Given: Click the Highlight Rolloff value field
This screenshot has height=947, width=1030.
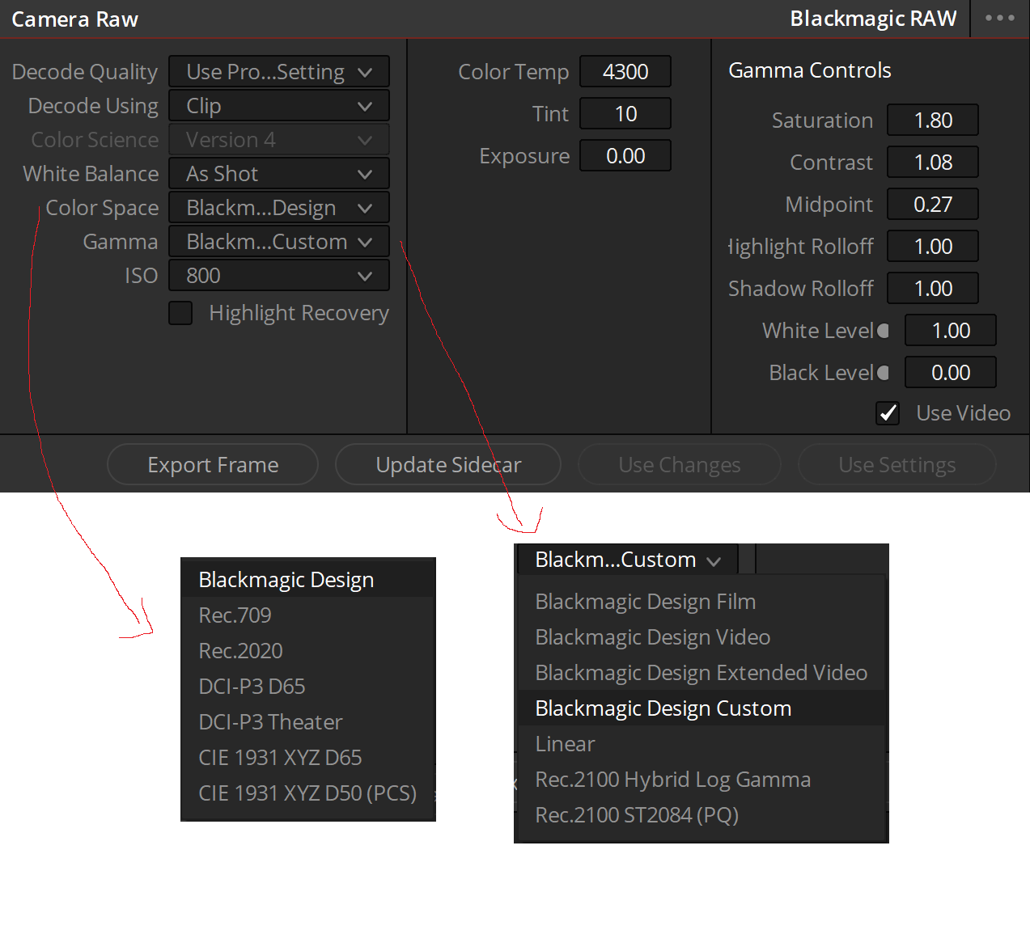Looking at the screenshot, I should [x=933, y=246].
